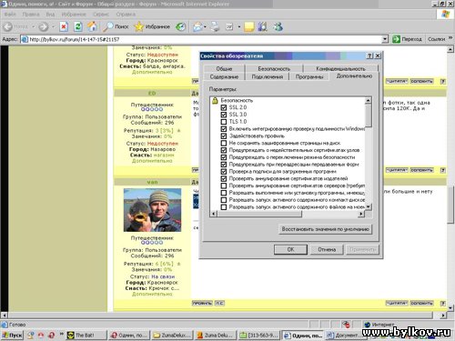Confirm the dialog with the OK button
Viewport: 455px width, 341px height.
click(290, 249)
